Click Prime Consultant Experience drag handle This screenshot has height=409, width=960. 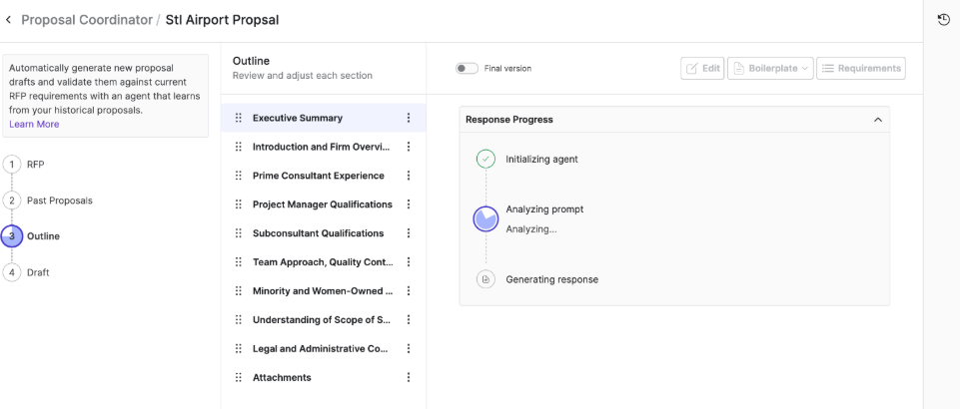pos(239,176)
